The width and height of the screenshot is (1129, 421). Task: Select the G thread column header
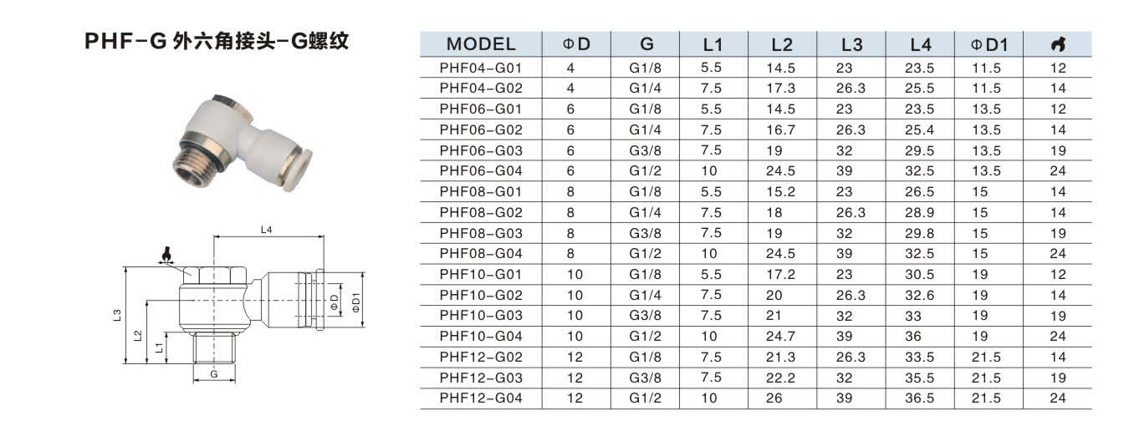click(646, 44)
